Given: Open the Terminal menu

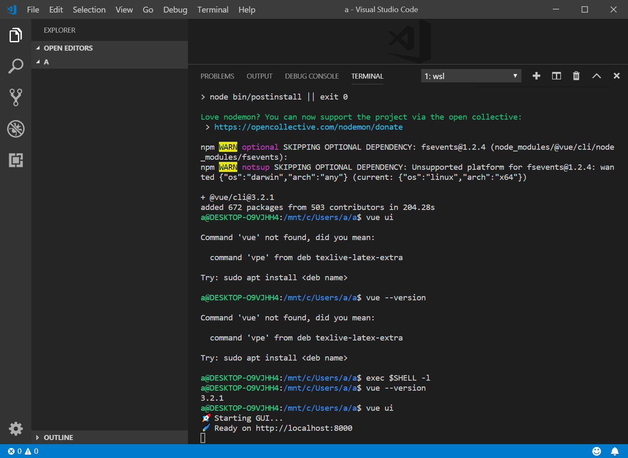Looking at the screenshot, I should 213,10.
